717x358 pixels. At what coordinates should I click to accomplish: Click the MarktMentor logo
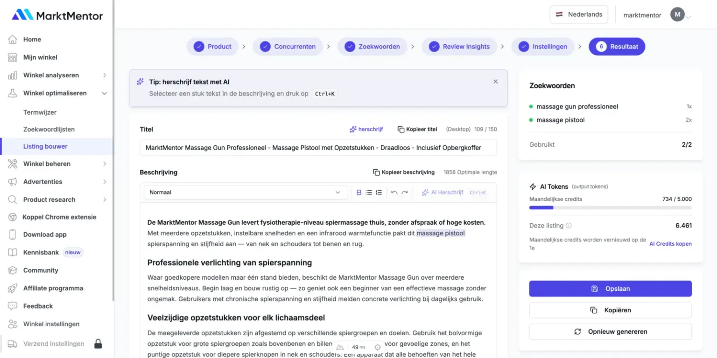click(57, 15)
